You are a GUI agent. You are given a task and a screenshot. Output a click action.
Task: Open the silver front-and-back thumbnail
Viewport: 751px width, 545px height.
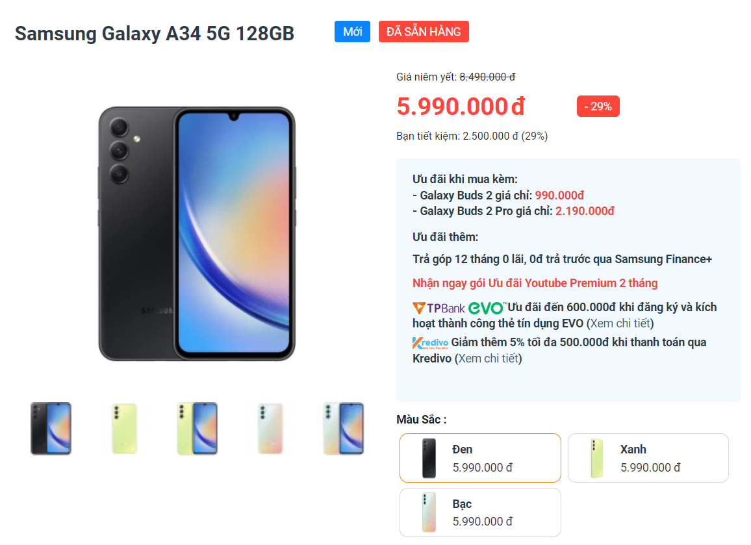(x=344, y=429)
